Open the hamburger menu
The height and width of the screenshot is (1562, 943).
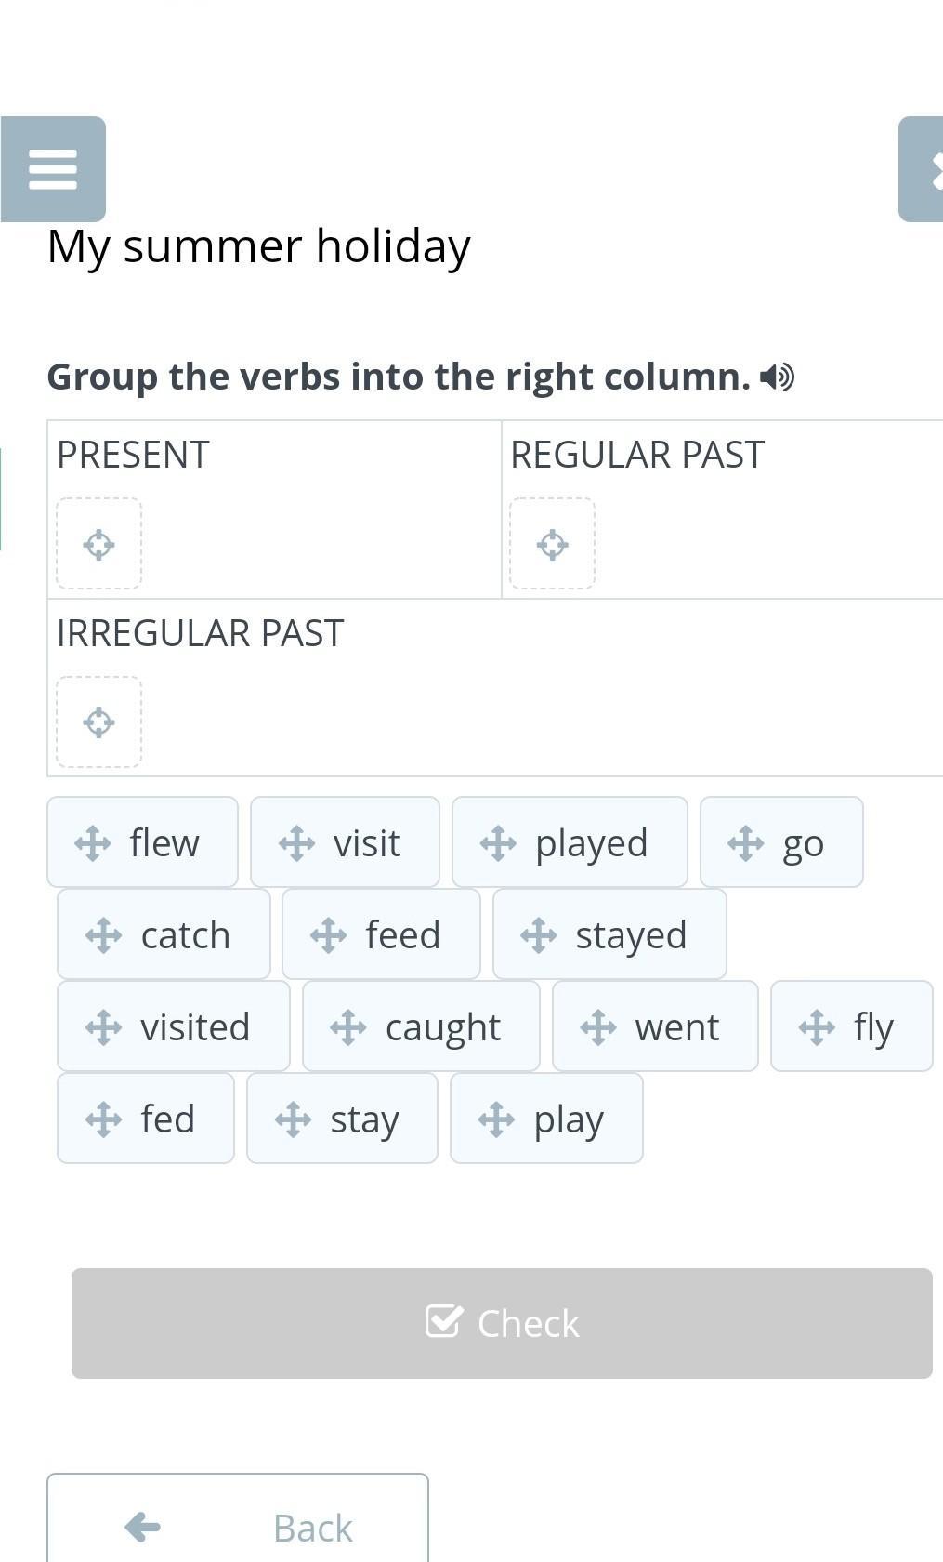coord(53,169)
